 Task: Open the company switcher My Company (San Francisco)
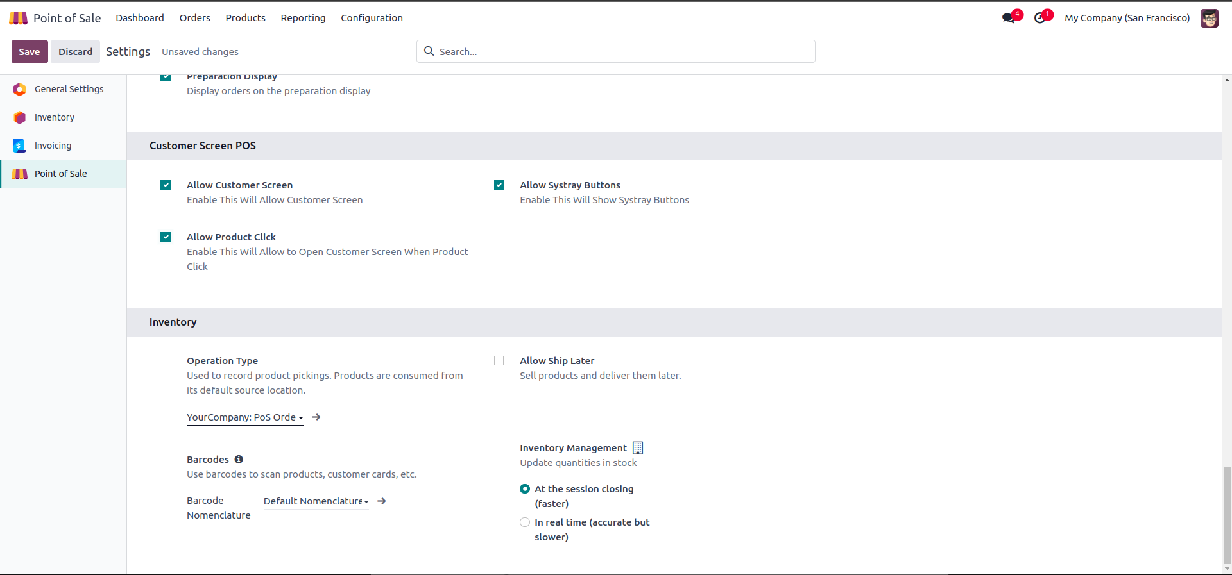click(x=1127, y=18)
